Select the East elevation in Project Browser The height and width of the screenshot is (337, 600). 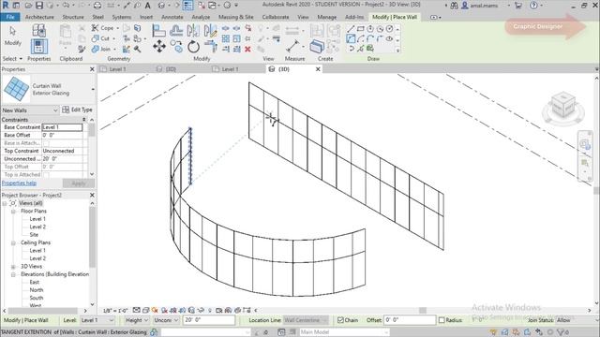[35, 283]
